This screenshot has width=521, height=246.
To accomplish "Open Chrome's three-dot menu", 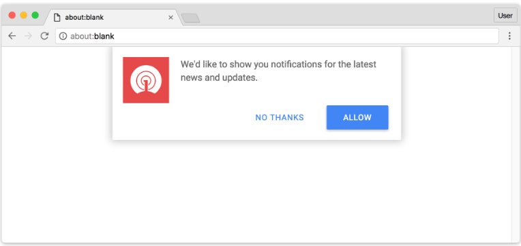I will tap(509, 36).
